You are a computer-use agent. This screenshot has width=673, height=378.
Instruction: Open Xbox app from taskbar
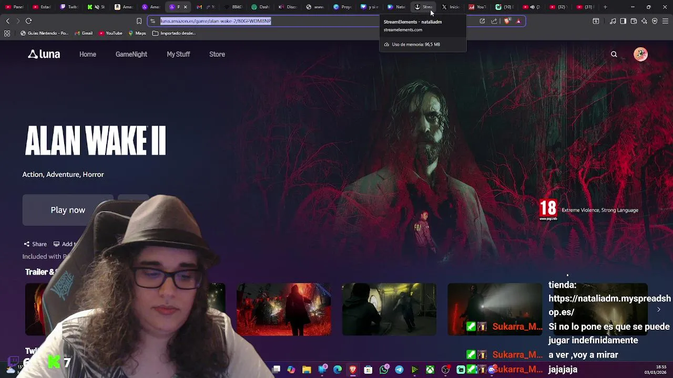pyautogui.click(x=430, y=370)
